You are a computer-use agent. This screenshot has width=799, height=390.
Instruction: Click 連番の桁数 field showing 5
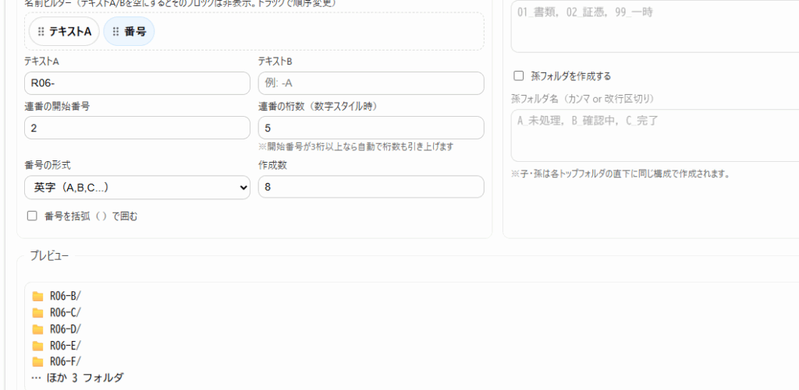[x=371, y=128]
